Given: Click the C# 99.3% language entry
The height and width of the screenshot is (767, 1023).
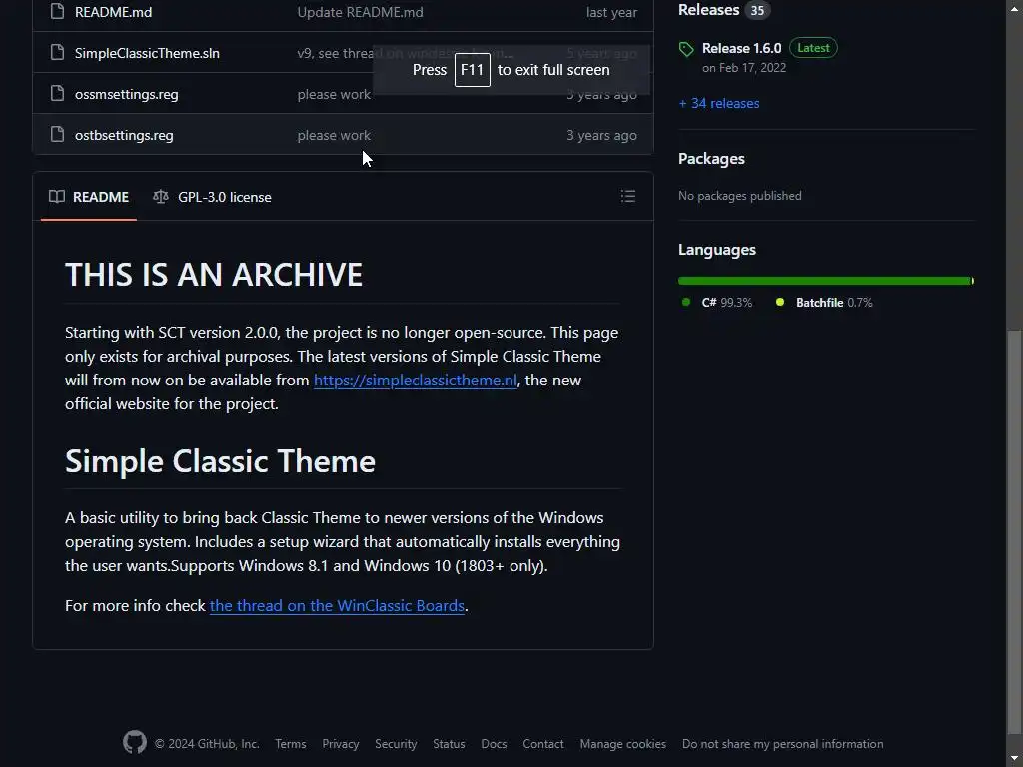Looking at the screenshot, I should [717, 302].
